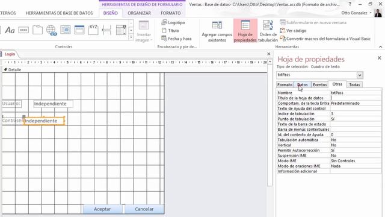This screenshot has width=385, height=217.
Task: Select the Button control in Controles gallery
Action: click(23, 30)
